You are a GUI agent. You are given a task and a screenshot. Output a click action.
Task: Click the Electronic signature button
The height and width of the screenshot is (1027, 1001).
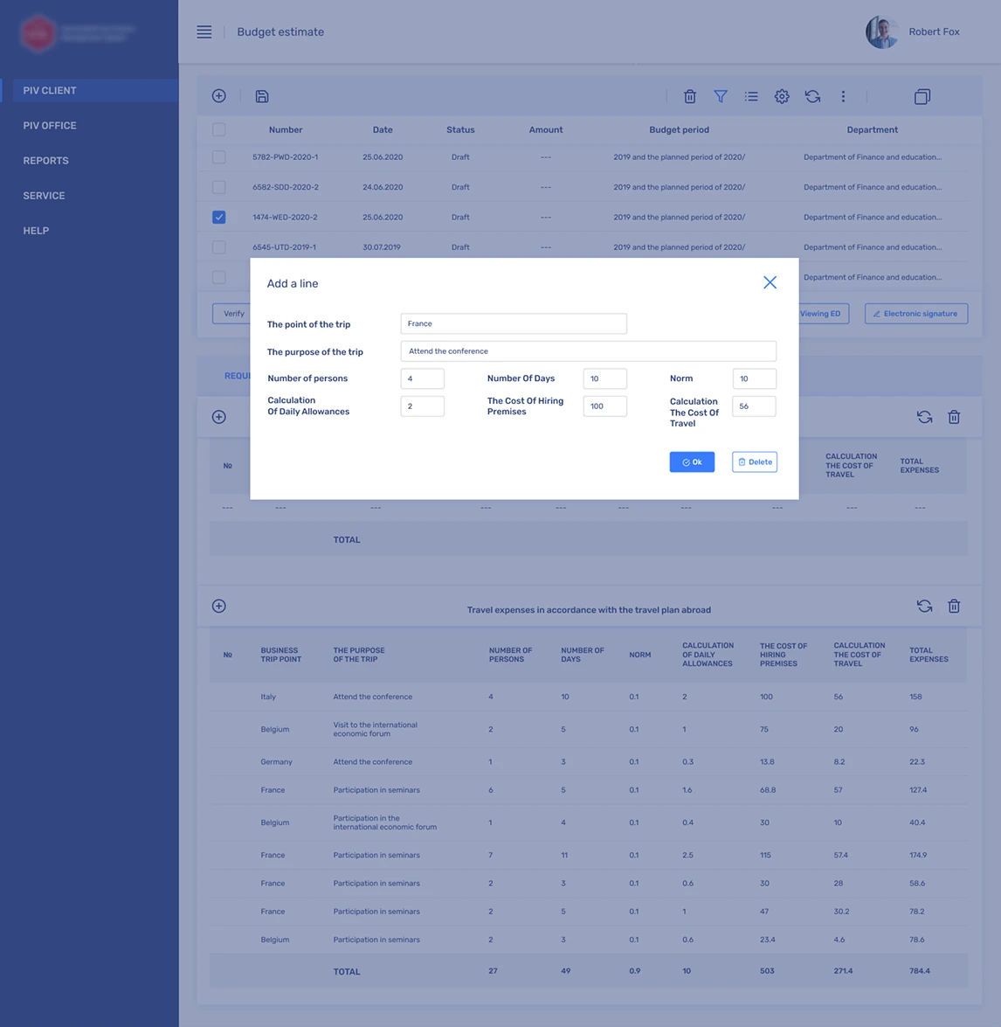(x=916, y=314)
